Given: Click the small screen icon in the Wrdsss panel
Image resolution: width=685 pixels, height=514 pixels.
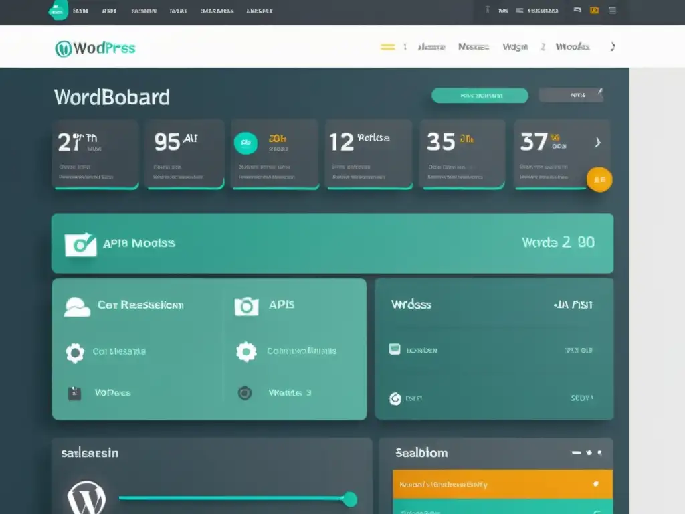Looking at the screenshot, I should pos(395,349).
